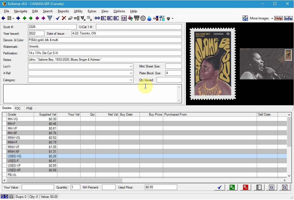Click the purple right arrow icon
The image size is (294, 200).
tap(43, 18)
